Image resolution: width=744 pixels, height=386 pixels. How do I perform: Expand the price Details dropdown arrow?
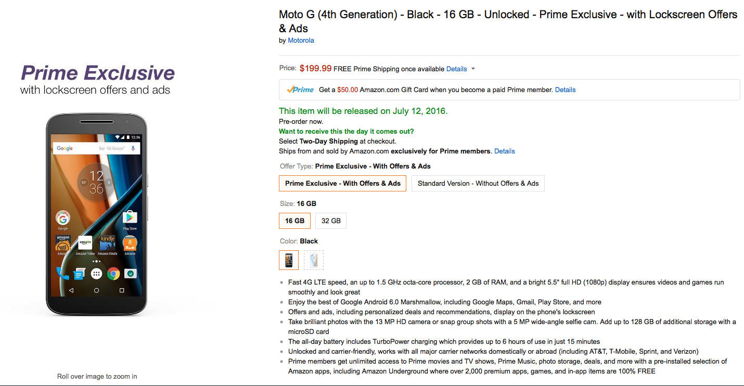473,69
